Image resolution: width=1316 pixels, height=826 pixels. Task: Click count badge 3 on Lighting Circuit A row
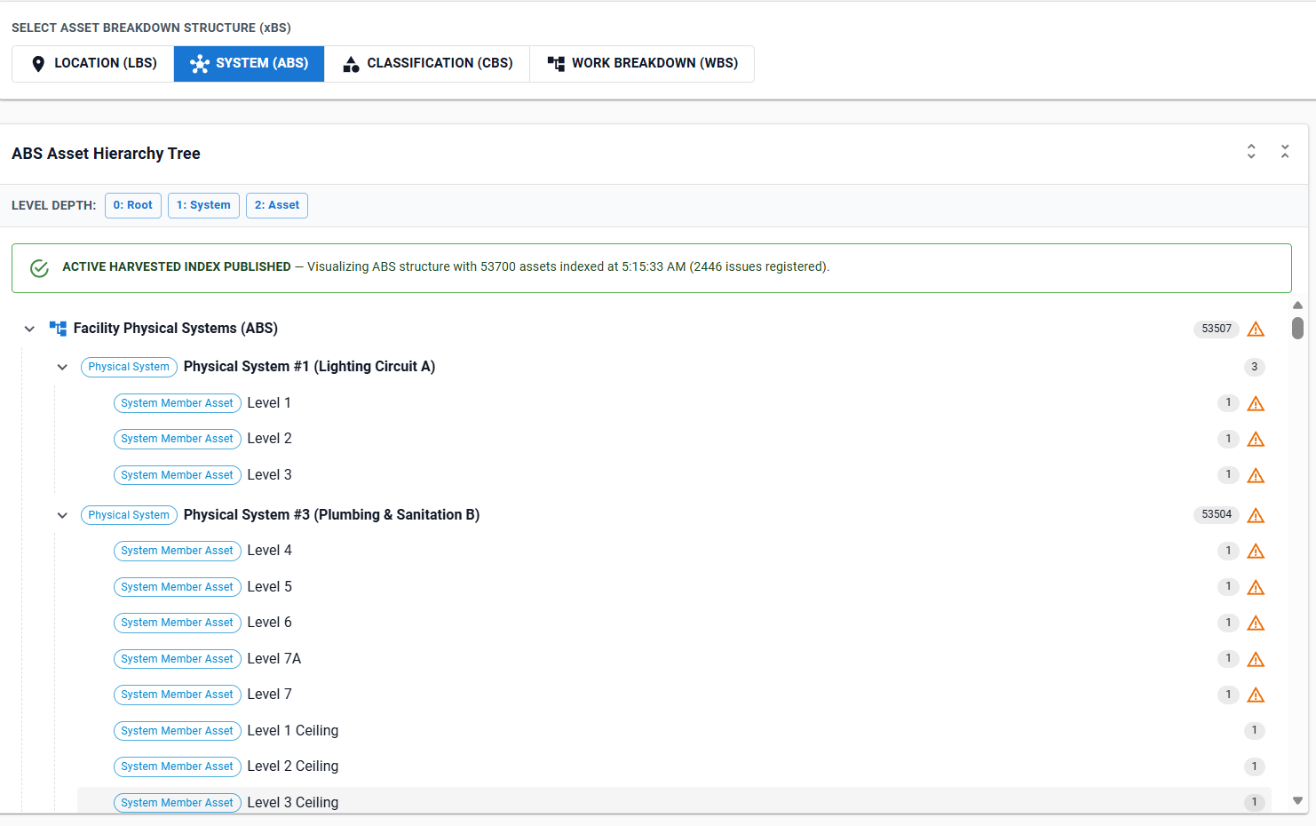click(x=1254, y=367)
